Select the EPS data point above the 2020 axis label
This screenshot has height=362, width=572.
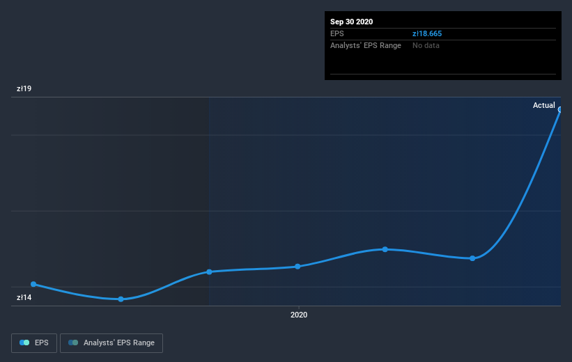coord(297,267)
